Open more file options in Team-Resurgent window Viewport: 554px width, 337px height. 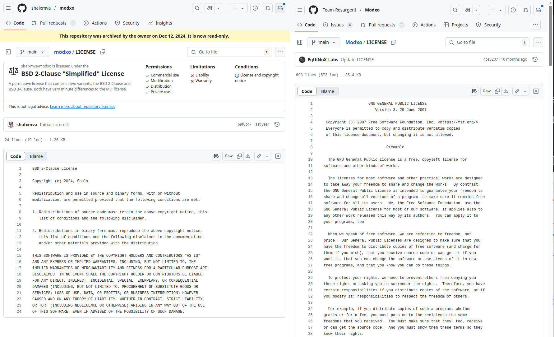[538, 42]
